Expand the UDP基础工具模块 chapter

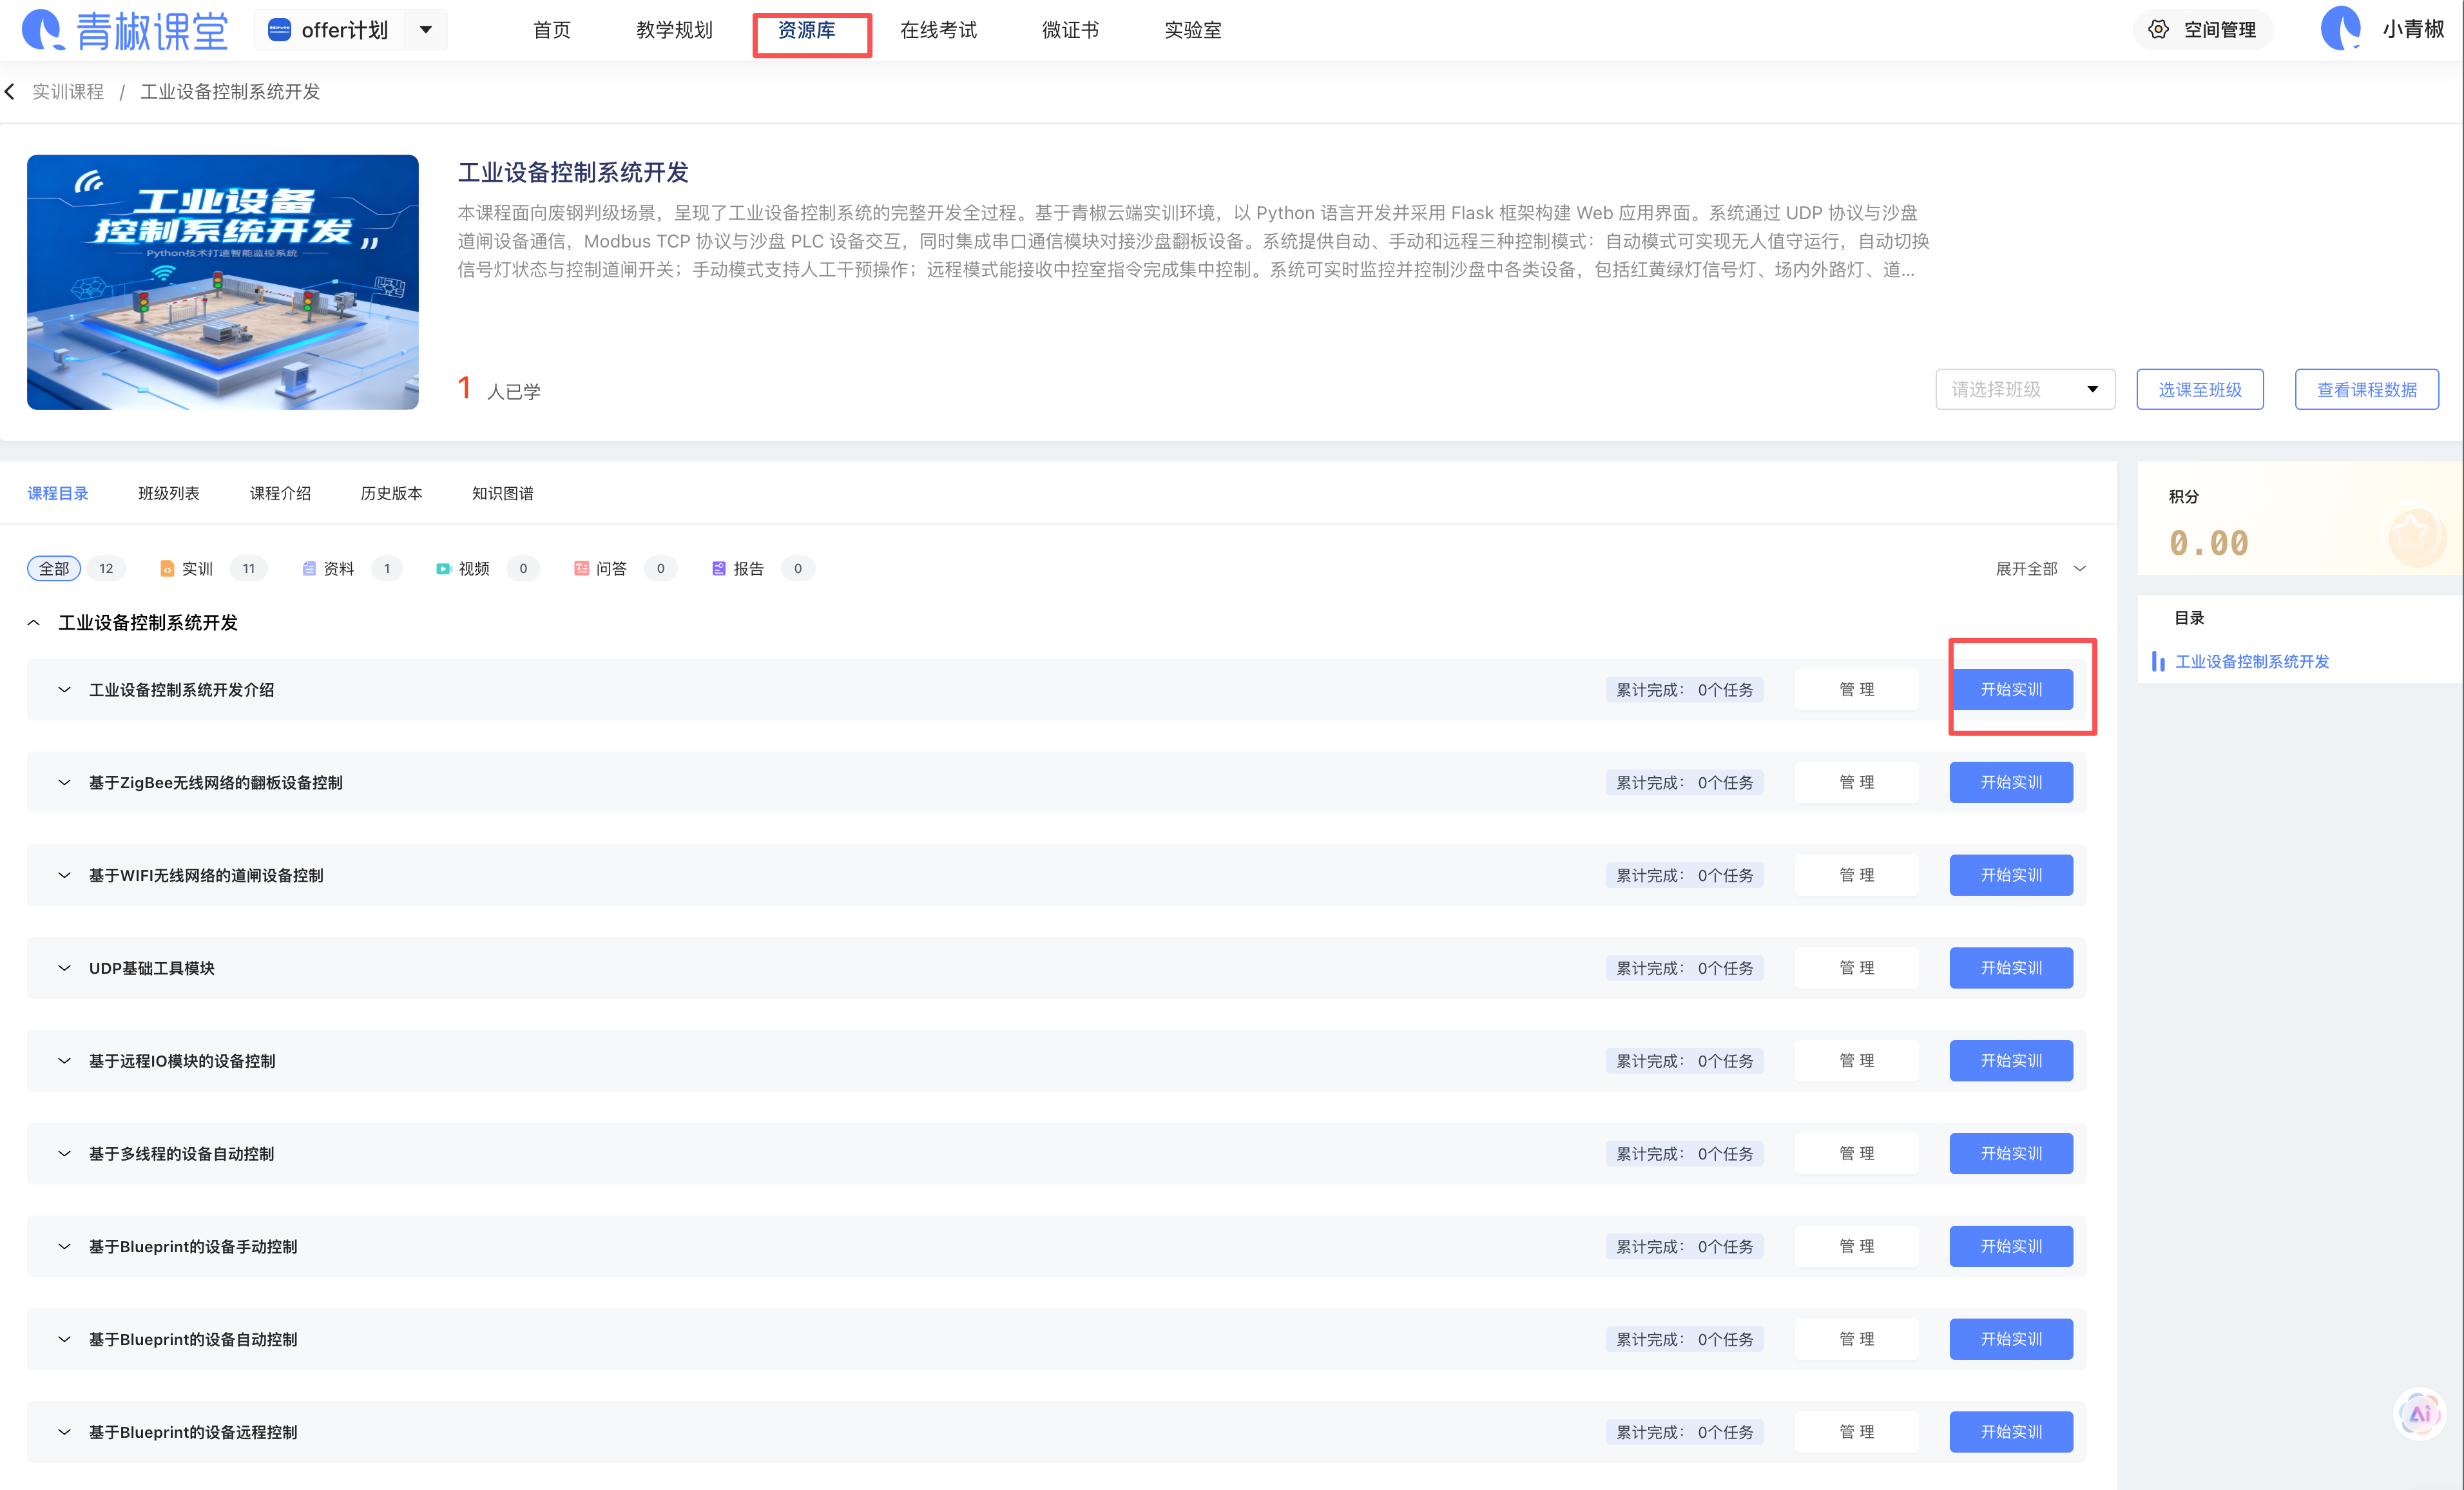tap(65, 968)
